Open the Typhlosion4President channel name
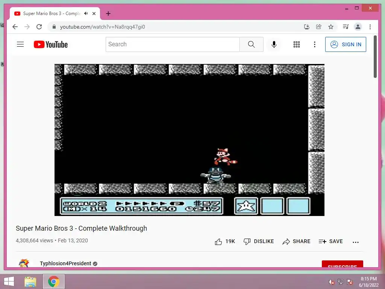 [65, 263]
